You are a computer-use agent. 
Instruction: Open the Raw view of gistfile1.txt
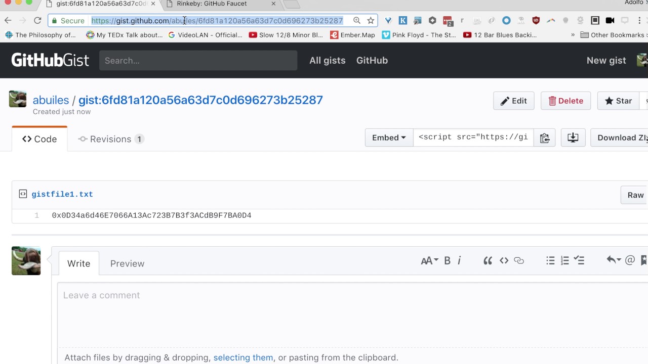[635, 195]
